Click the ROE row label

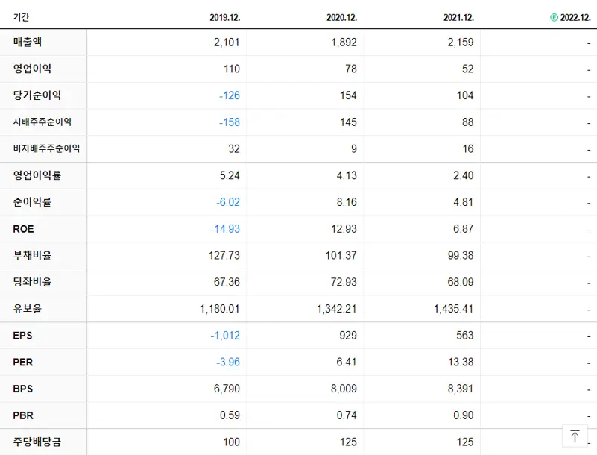click(x=23, y=229)
